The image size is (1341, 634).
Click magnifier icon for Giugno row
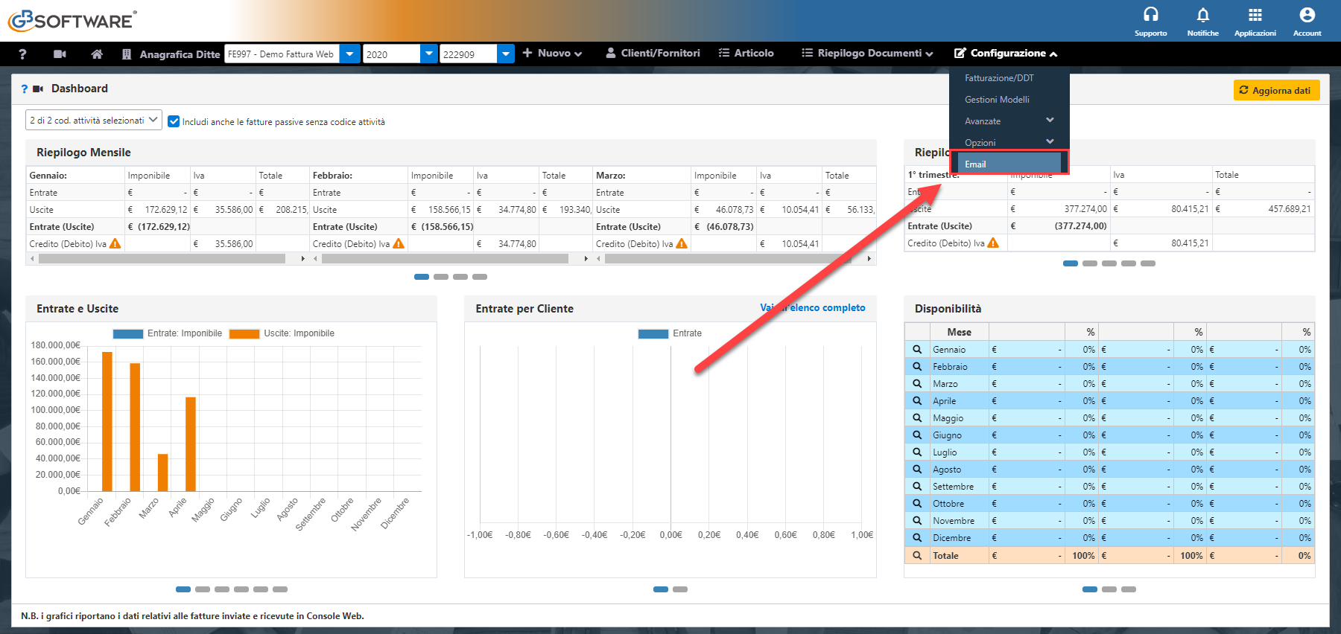pos(917,435)
